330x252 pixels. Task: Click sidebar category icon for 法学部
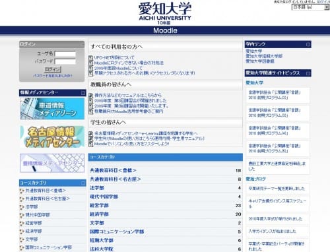(22, 207)
